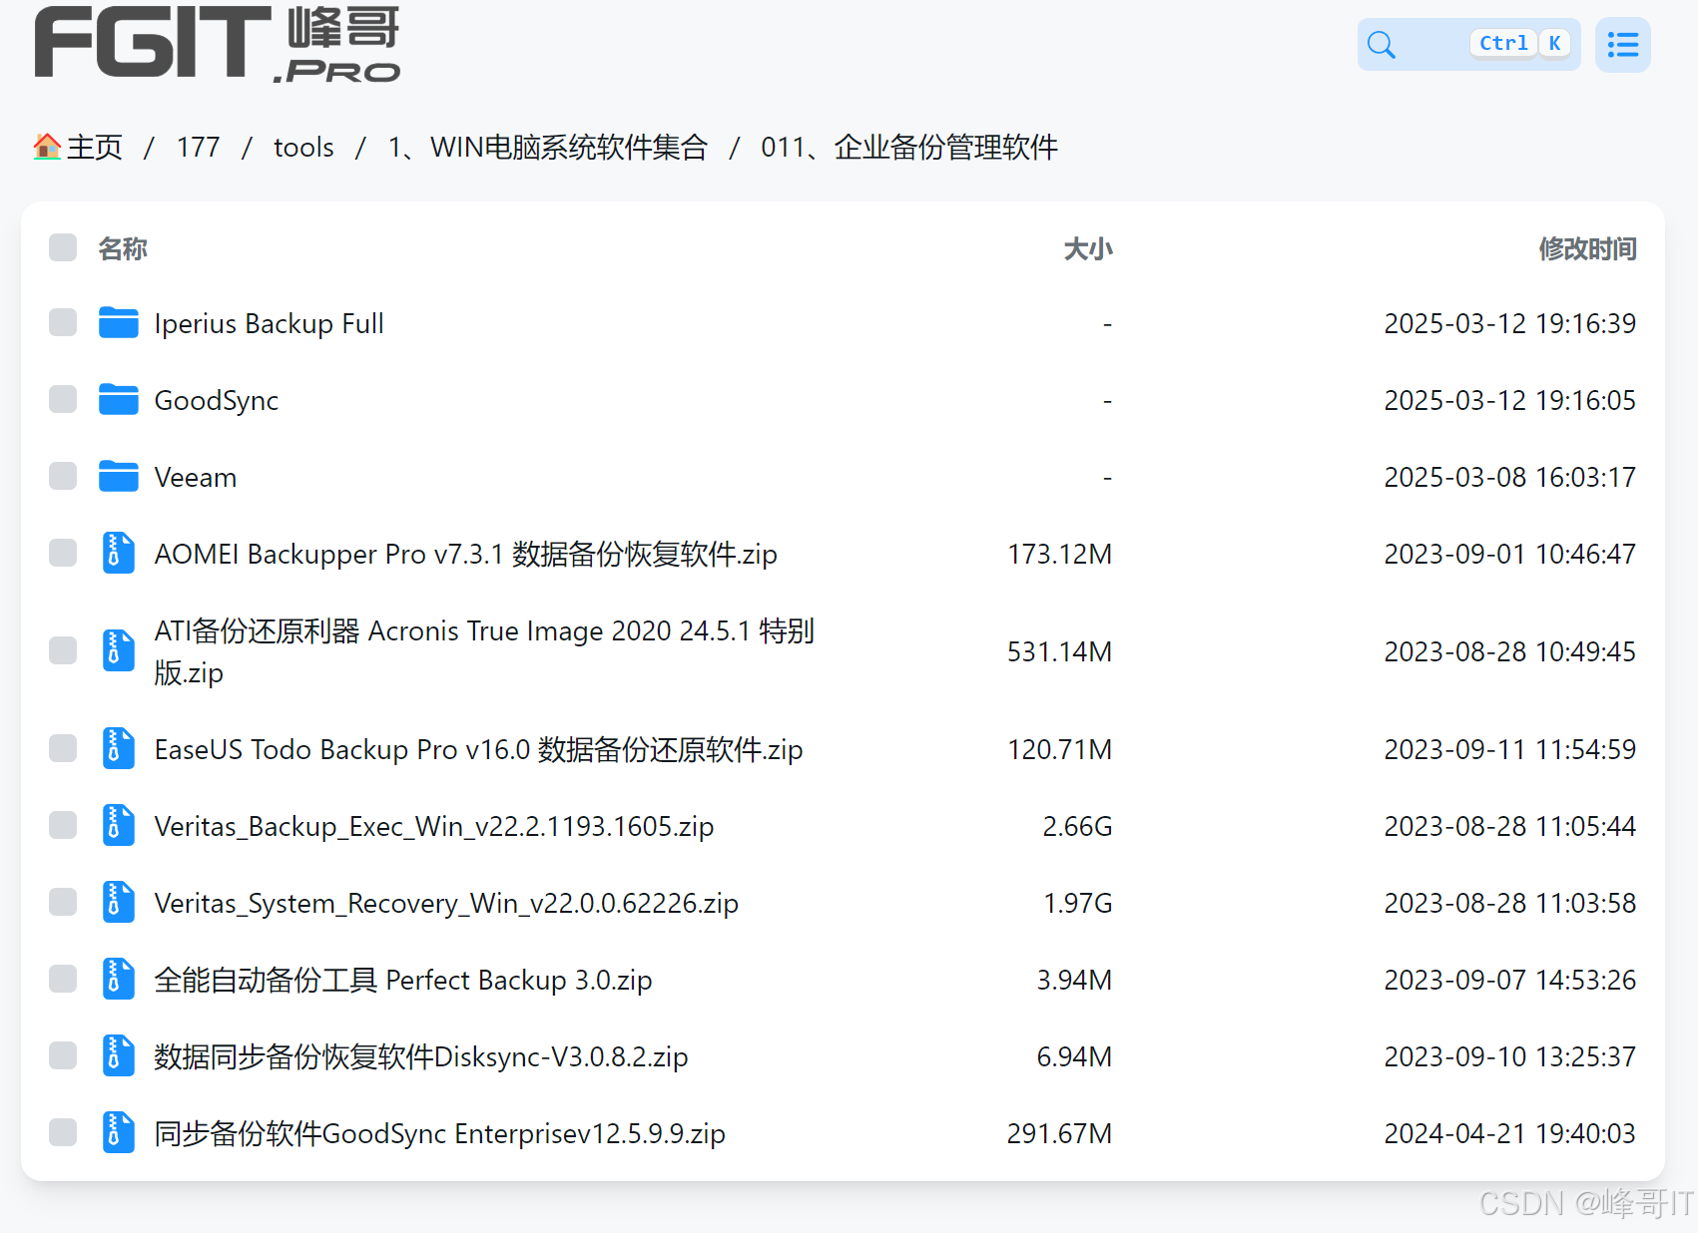Open the 177 breadcrumb link

point(198,148)
